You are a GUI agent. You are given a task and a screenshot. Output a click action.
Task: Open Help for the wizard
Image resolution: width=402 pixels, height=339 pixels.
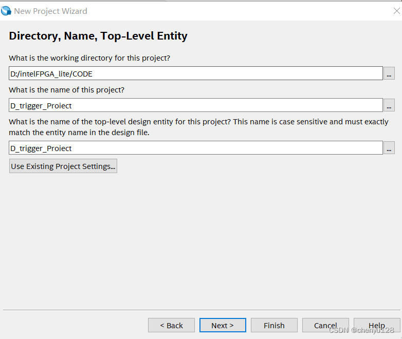[x=377, y=325]
